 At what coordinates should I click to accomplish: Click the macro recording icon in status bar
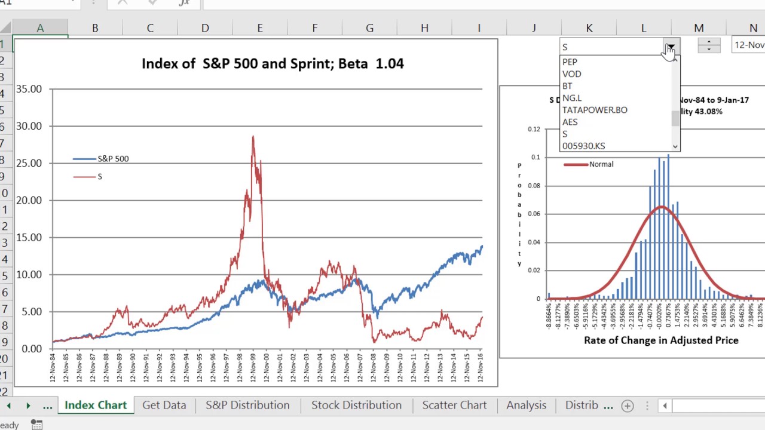point(36,425)
